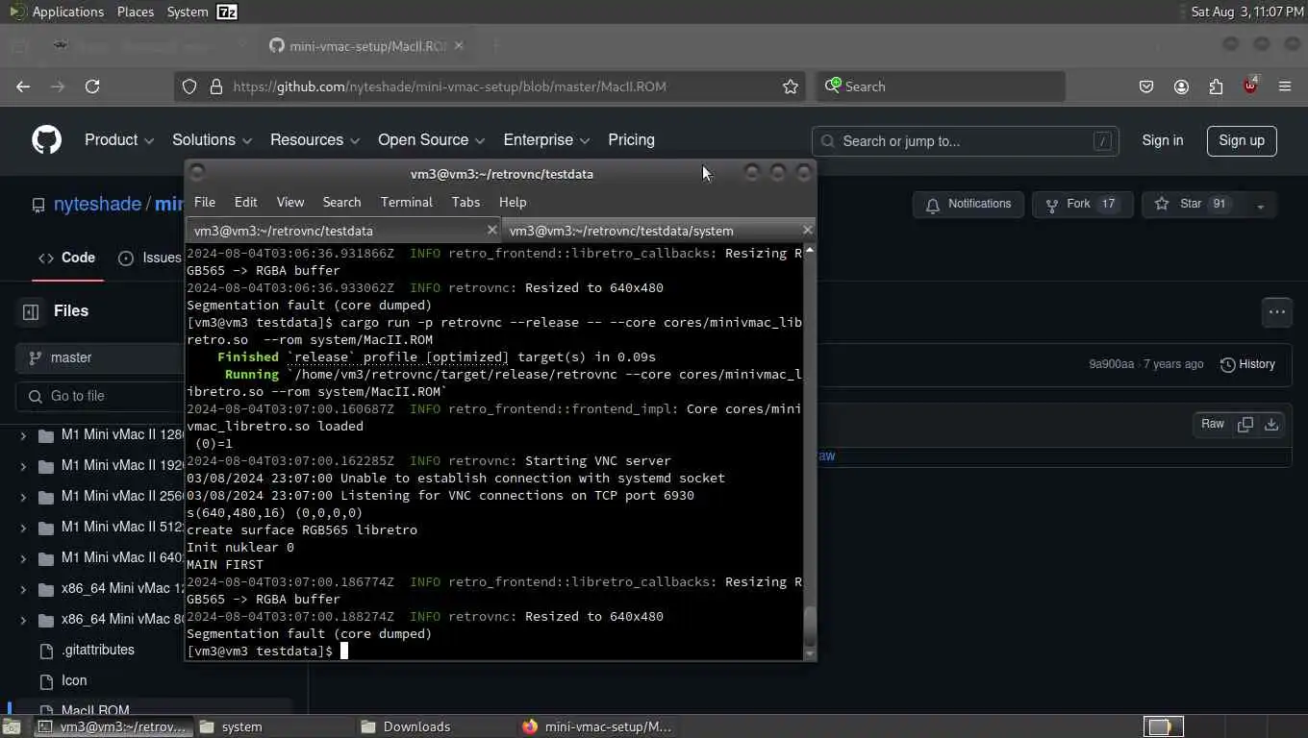
Task: Click the GitHub logo home icon
Action: pyautogui.click(x=46, y=140)
